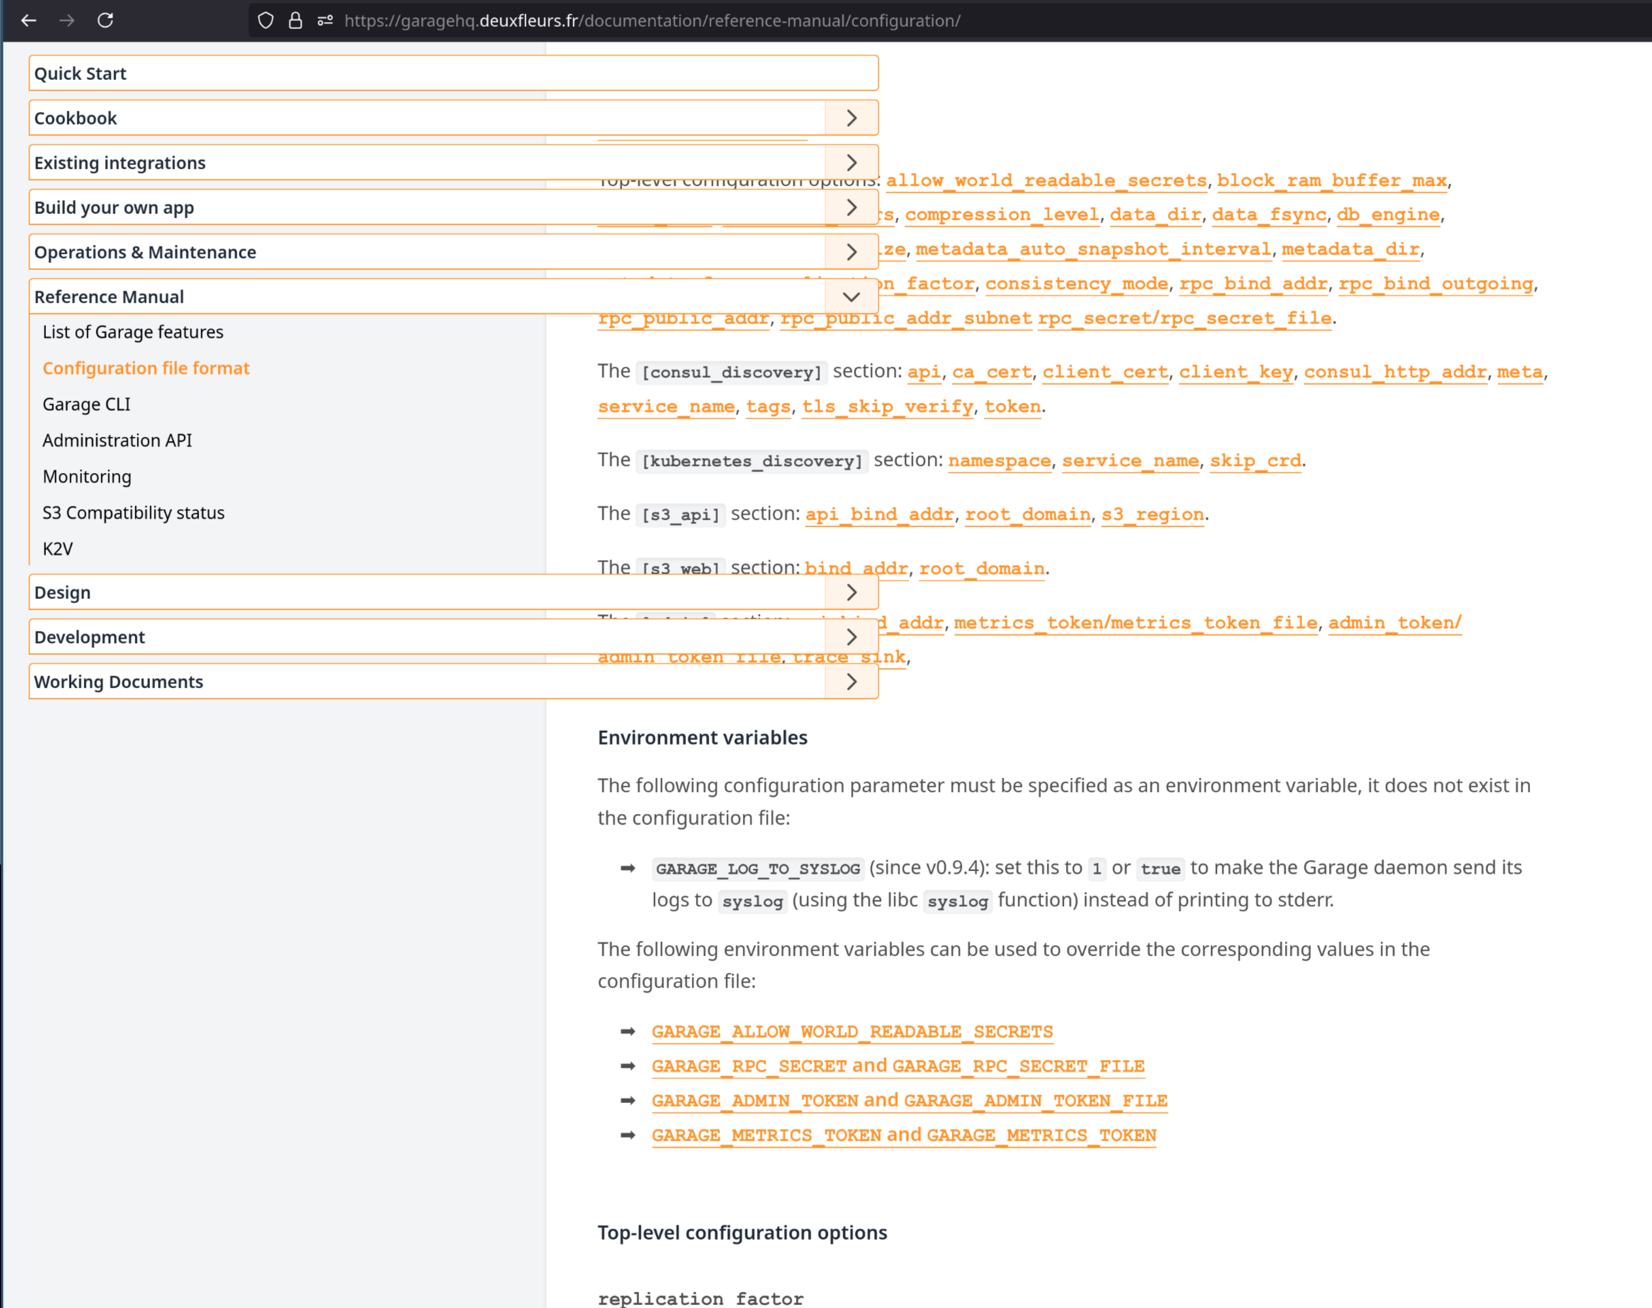Follow data_fsync link
The image size is (1652, 1308).
pyautogui.click(x=1269, y=215)
